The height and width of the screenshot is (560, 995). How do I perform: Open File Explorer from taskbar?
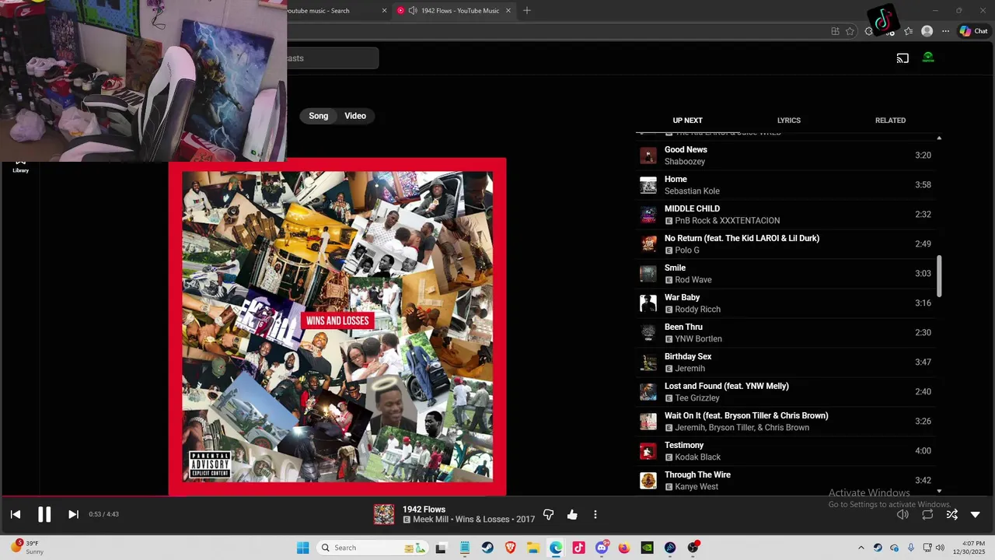(x=533, y=548)
